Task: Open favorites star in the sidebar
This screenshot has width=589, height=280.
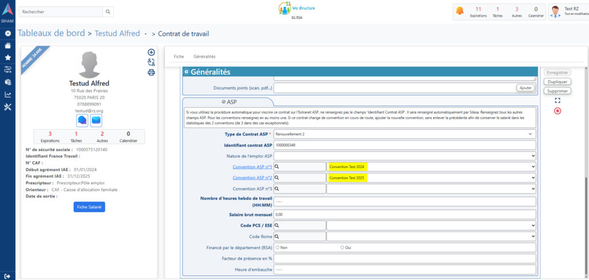Action: coord(7,57)
